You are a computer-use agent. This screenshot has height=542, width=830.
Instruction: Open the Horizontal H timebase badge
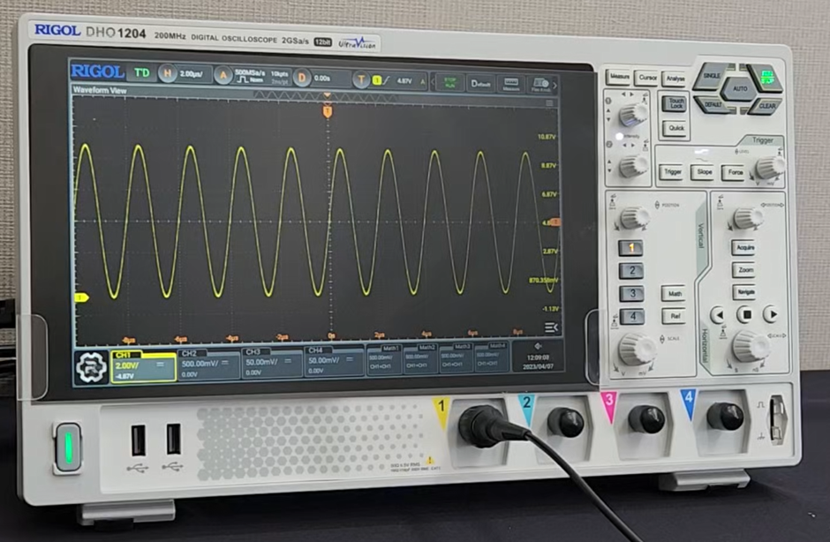click(x=168, y=73)
